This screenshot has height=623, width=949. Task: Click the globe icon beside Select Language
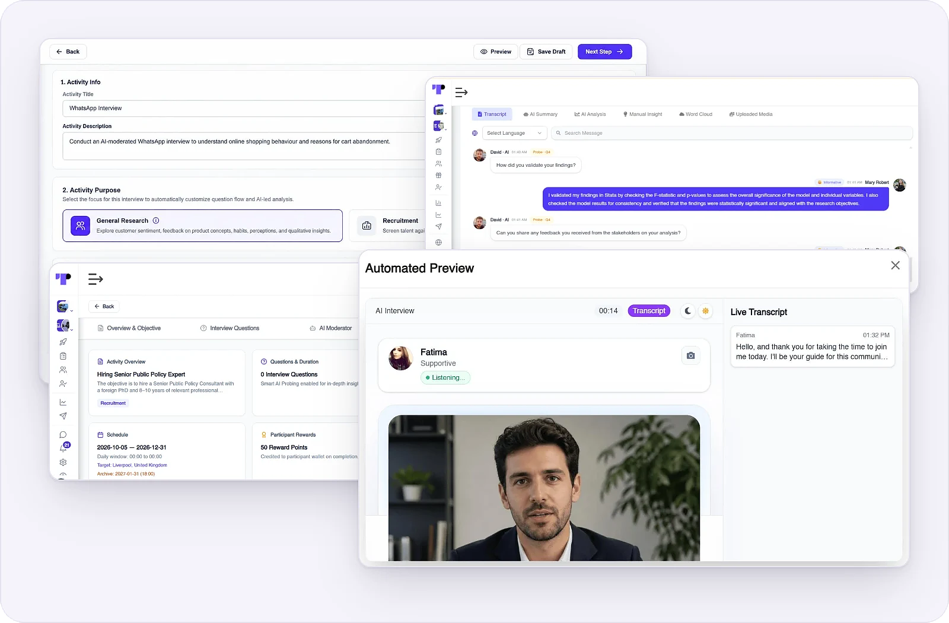(x=474, y=133)
